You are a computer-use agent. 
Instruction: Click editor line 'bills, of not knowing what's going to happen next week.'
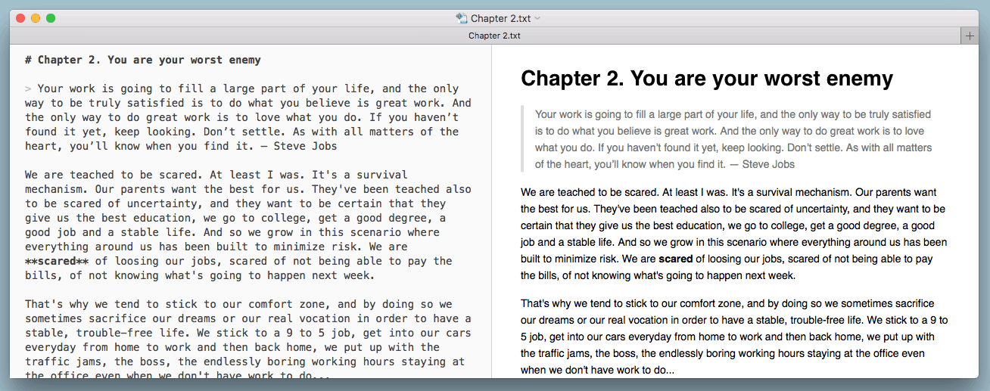point(200,275)
